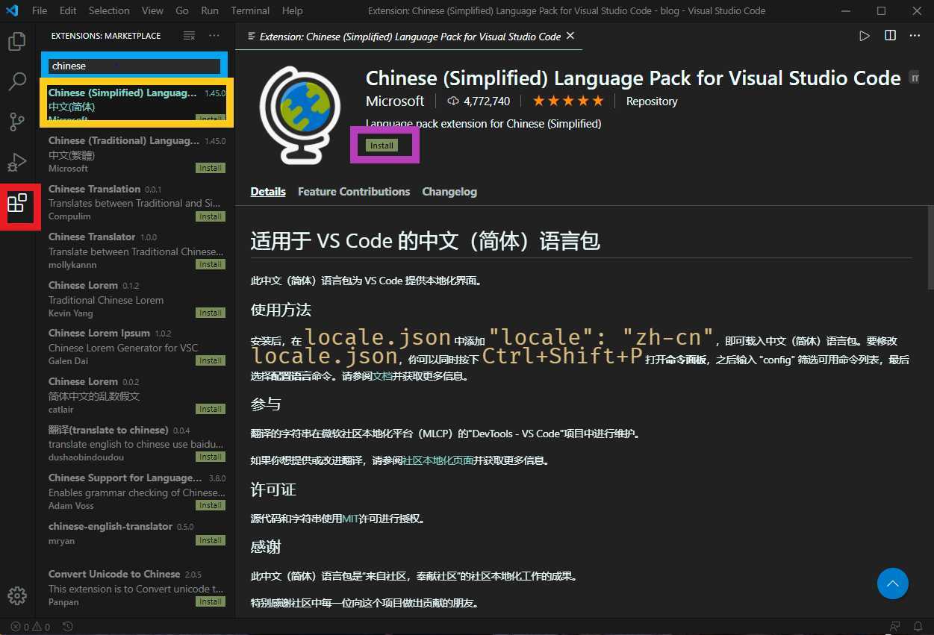Switch to Feature Contributions tab
The width and height of the screenshot is (934, 635).
(354, 192)
